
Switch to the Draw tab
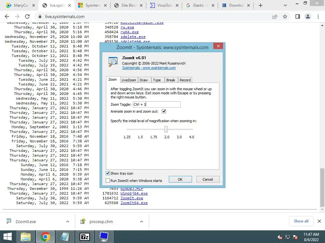coord(144,80)
